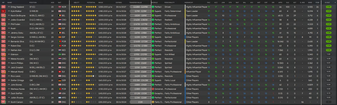The image size is (337, 105).
Task: Sort by the PAC attribute header
Action: coord(209,2)
